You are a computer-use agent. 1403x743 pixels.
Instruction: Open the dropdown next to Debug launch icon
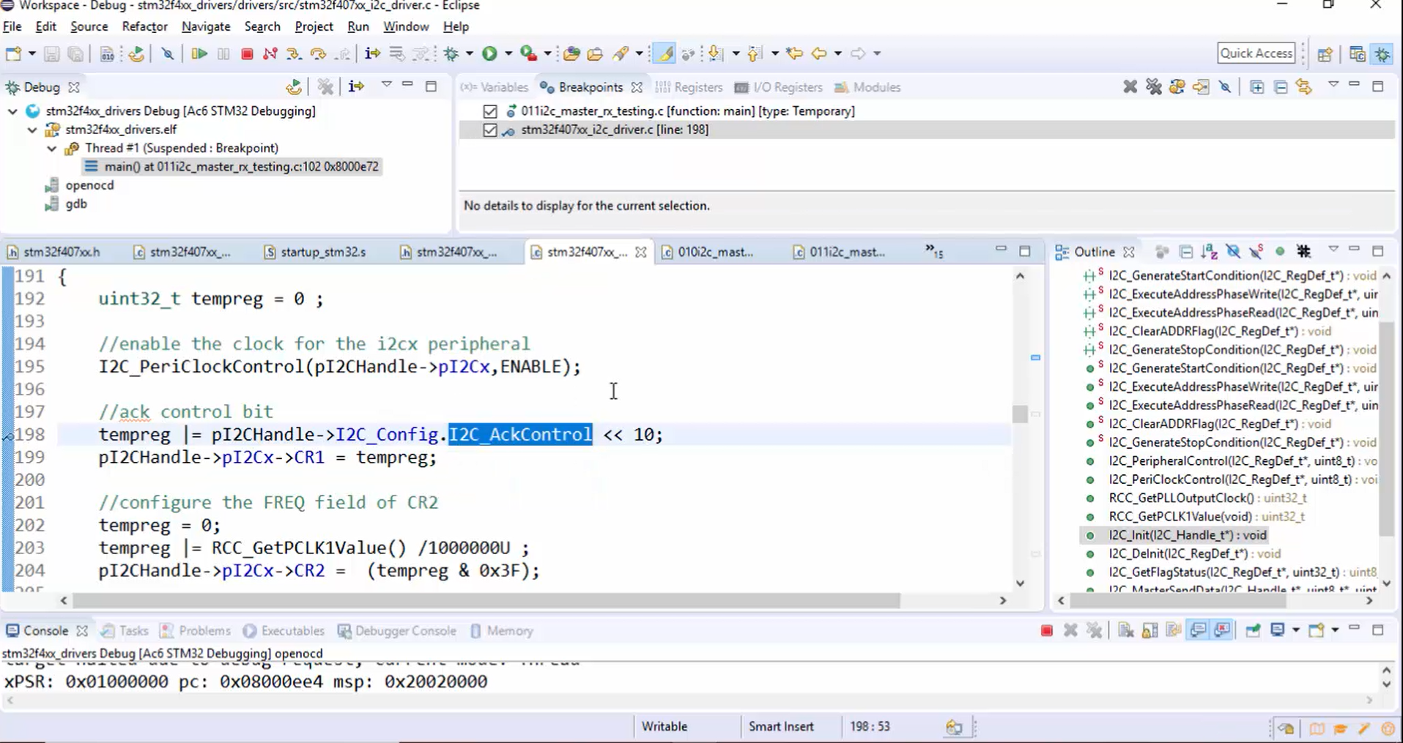470,53
